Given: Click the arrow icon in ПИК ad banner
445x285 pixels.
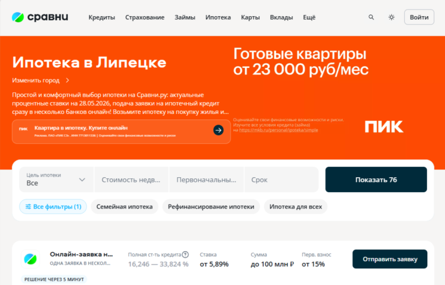Looking at the screenshot, I should [x=218, y=130].
